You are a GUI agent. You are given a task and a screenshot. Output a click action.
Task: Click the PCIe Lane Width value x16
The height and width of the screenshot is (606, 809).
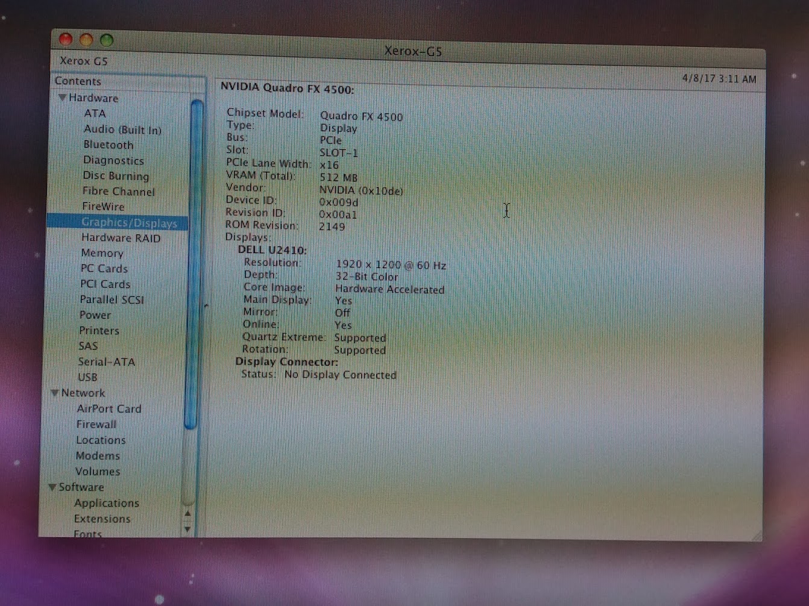[329, 165]
